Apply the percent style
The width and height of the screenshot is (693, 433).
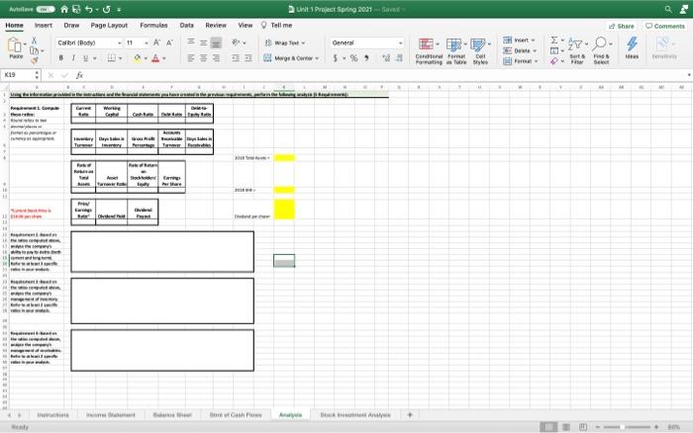pyautogui.click(x=353, y=57)
